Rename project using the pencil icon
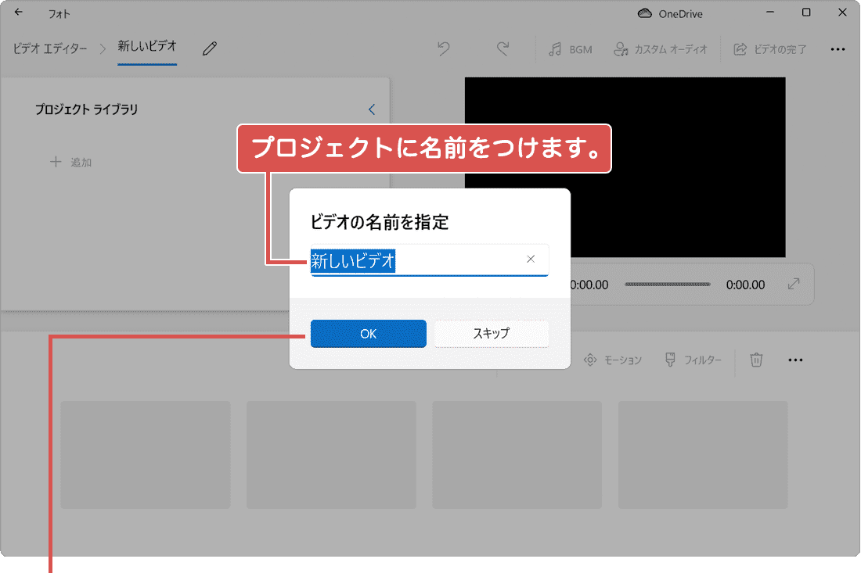The image size is (861, 573). click(x=209, y=48)
